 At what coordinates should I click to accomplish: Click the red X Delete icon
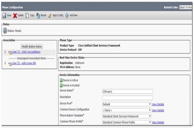15,16
